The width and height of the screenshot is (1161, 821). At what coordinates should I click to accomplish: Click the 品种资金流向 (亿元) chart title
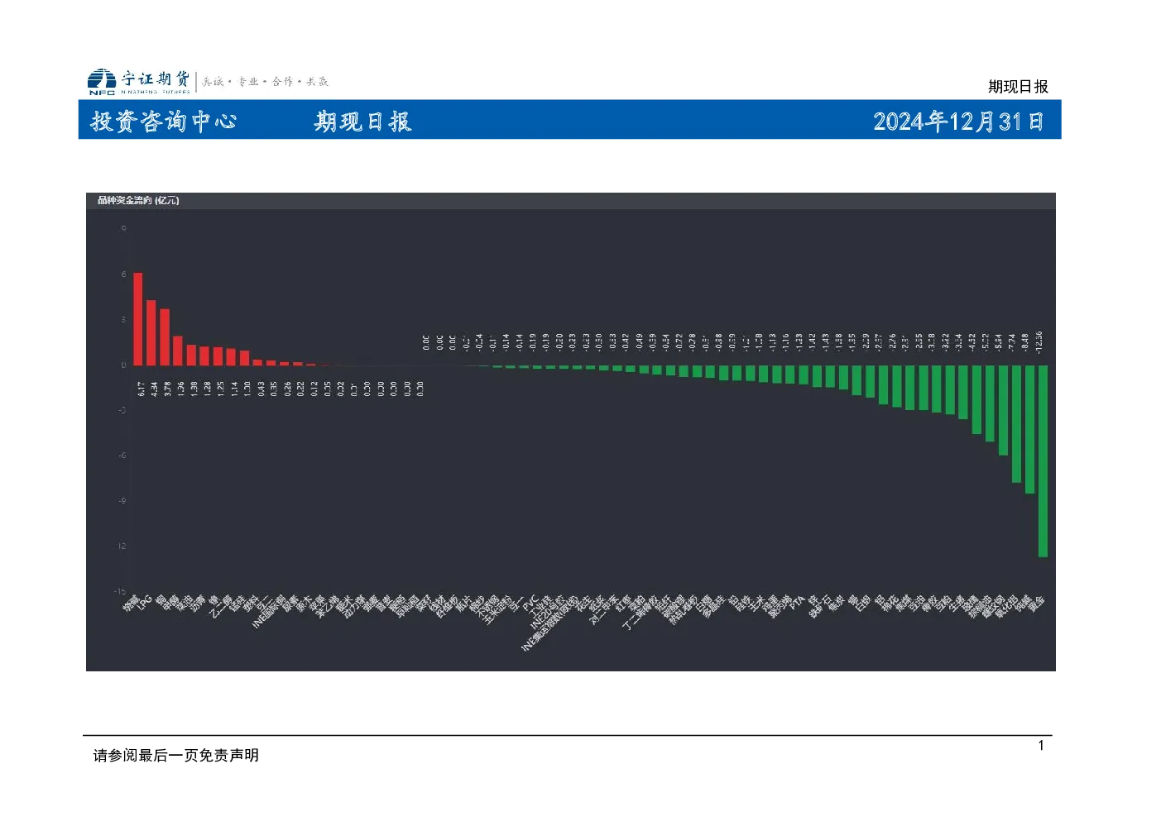[138, 200]
